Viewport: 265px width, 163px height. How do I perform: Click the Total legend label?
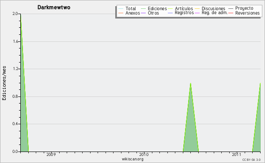coord(131,8)
